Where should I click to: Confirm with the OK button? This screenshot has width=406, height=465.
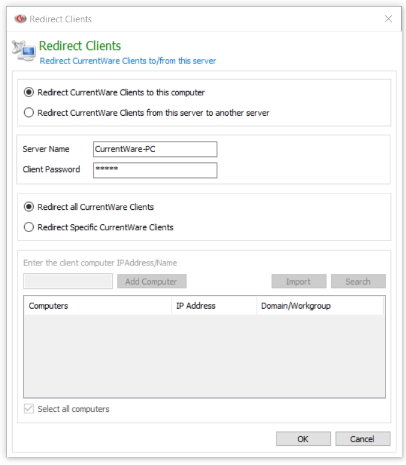click(303, 439)
